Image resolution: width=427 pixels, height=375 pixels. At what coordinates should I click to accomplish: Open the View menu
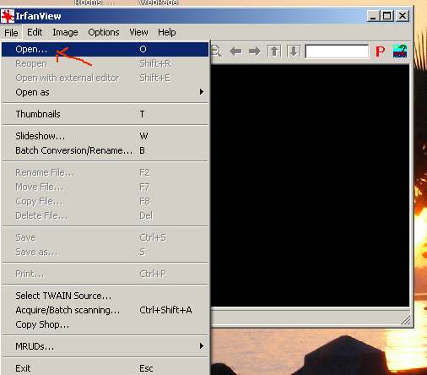click(x=138, y=32)
